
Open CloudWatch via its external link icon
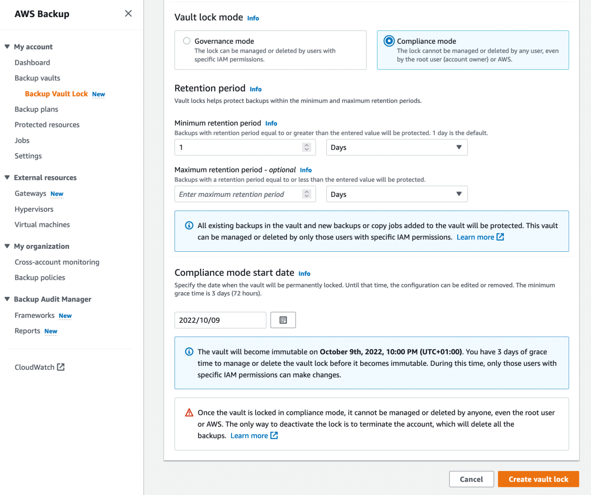(x=61, y=367)
